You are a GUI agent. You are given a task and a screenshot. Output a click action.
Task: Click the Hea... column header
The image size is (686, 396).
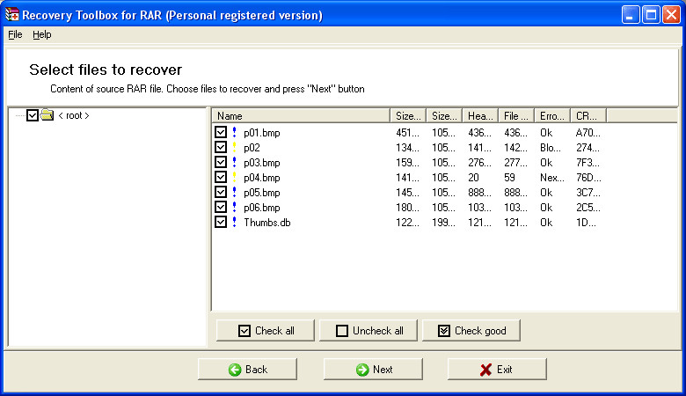tap(480, 116)
